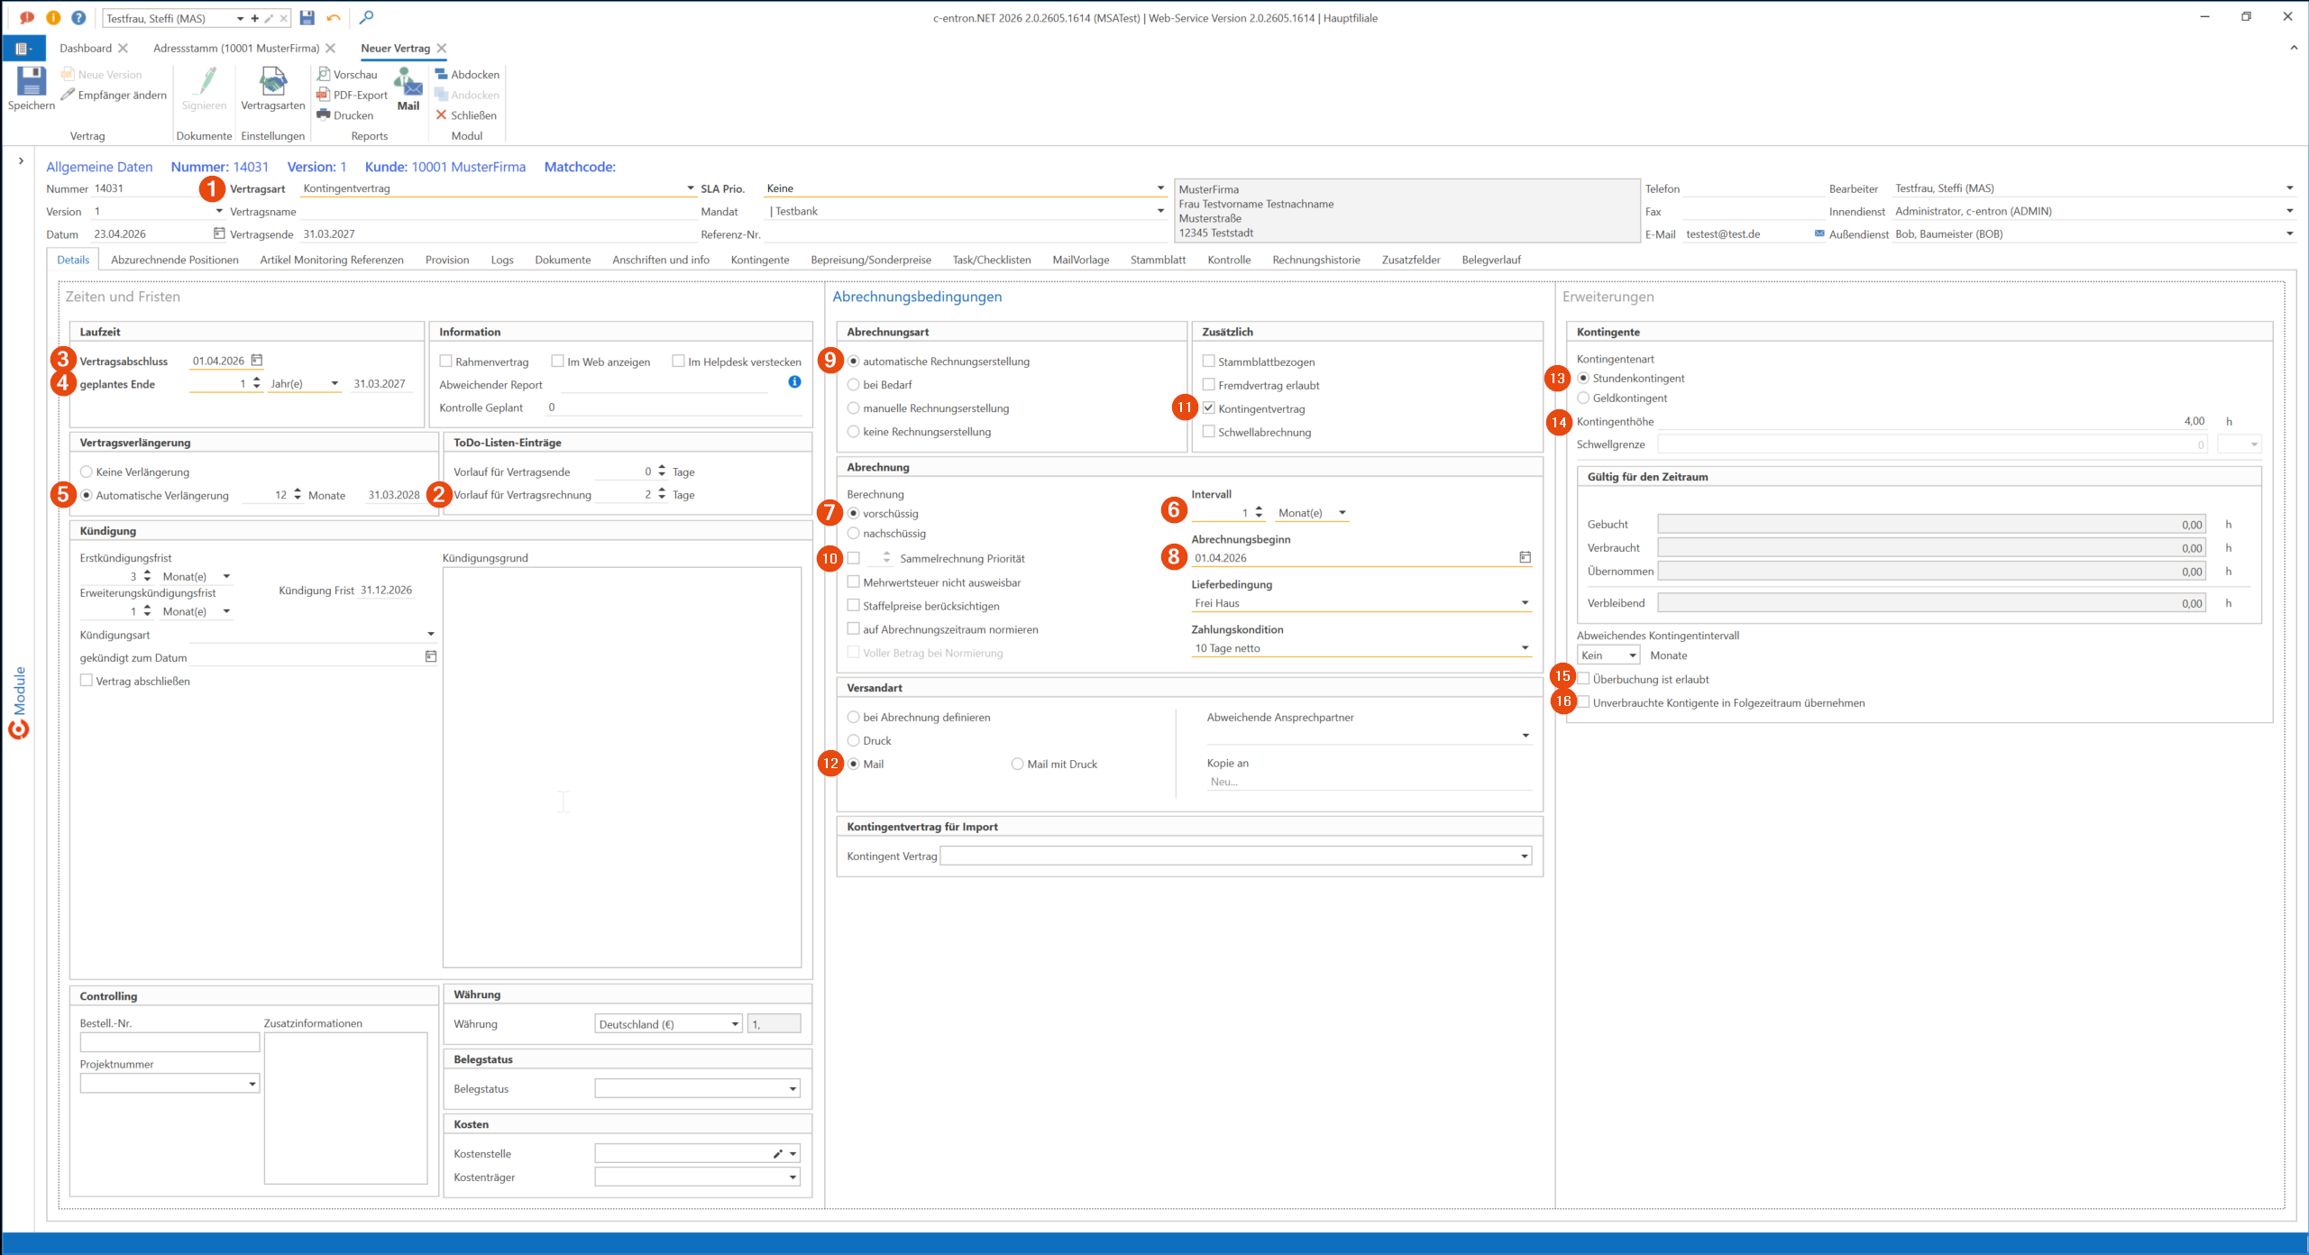Open the Vertragsarten settings icon
The width and height of the screenshot is (2309, 1255).
pos(272,81)
